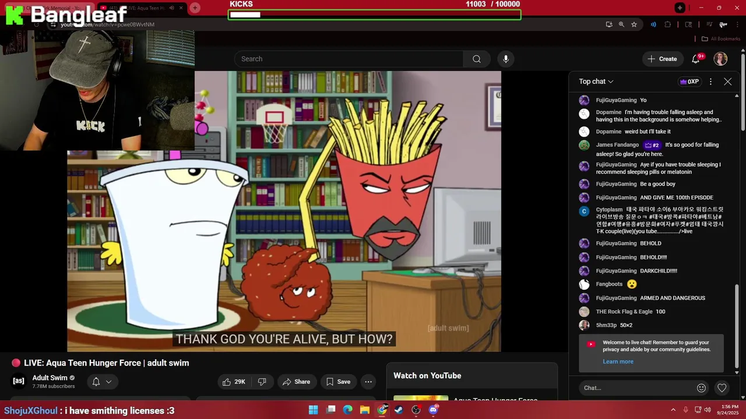This screenshot has width=746, height=419.
Task: Close the live chat panel
Action: pyautogui.click(x=728, y=81)
